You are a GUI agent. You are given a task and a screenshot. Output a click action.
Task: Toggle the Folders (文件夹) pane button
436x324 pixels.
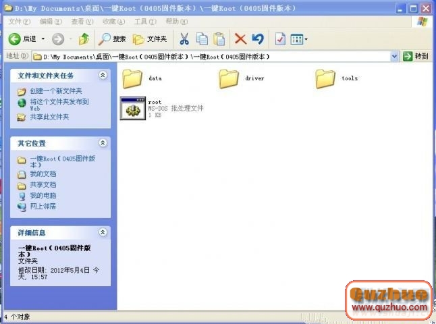tap(150, 39)
